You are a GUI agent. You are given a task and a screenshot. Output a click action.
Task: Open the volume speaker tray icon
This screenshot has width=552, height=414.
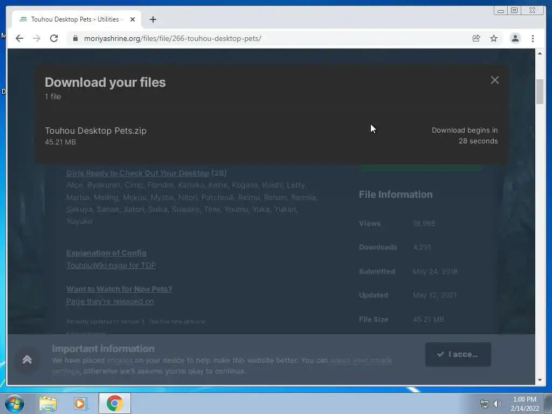pyautogui.click(x=498, y=404)
